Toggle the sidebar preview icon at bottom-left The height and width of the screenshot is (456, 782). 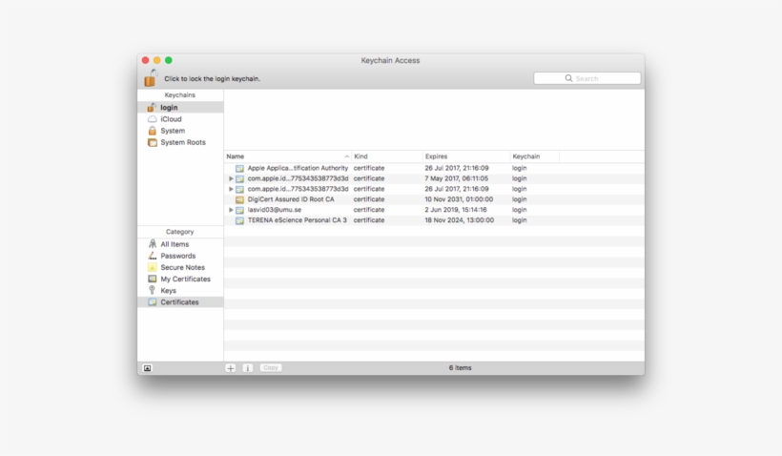147,368
